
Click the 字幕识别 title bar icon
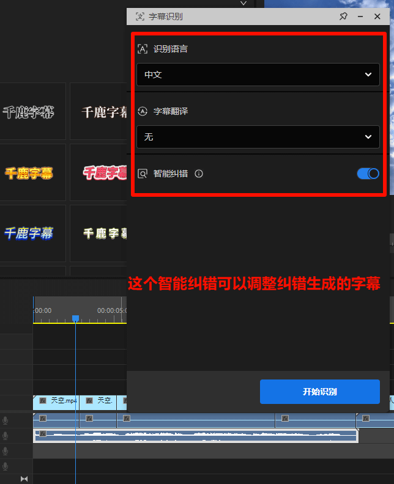pos(140,16)
